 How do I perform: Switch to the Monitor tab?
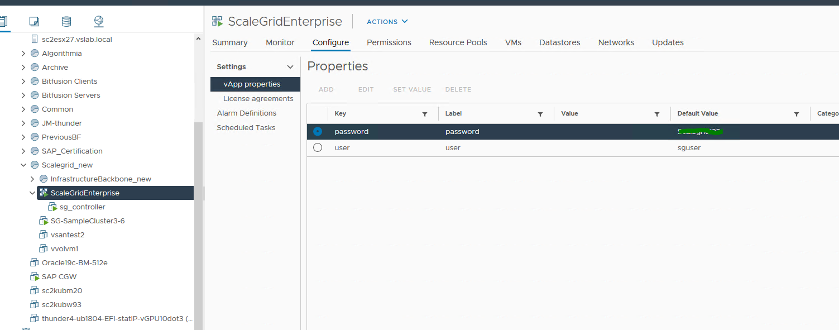tap(280, 42)
